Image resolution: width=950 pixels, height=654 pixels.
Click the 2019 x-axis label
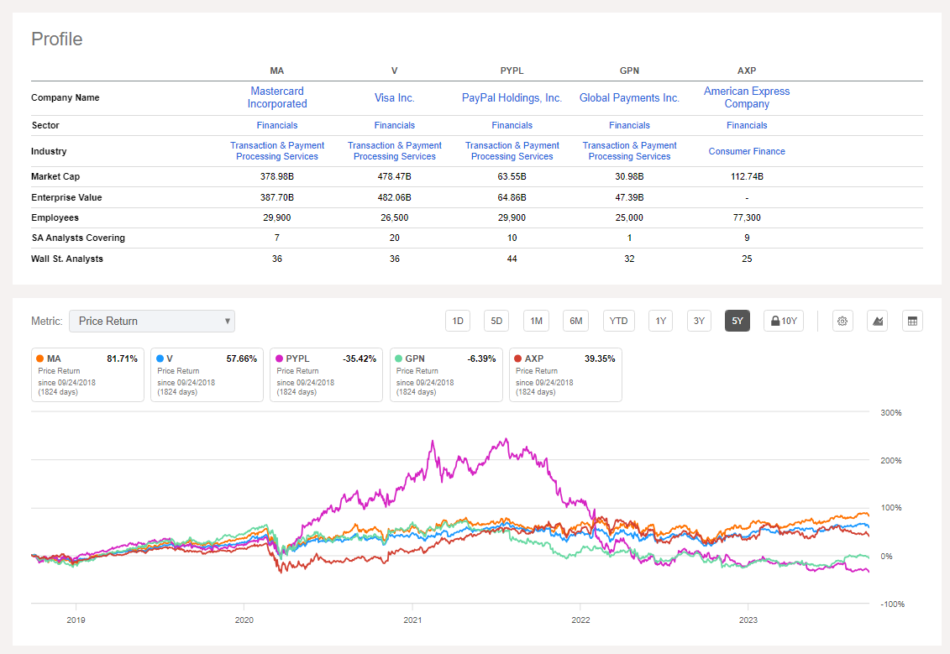[76, 620]
